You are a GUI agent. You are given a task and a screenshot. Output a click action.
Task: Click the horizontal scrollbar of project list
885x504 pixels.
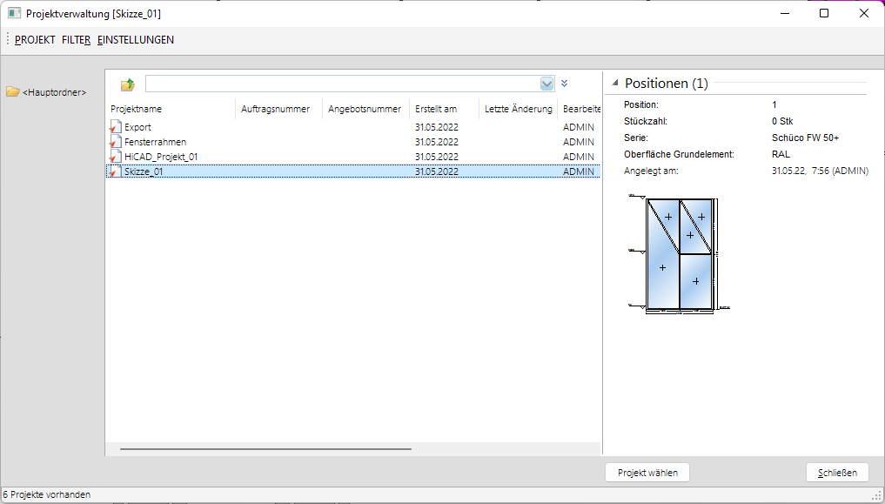pos(265,449)
